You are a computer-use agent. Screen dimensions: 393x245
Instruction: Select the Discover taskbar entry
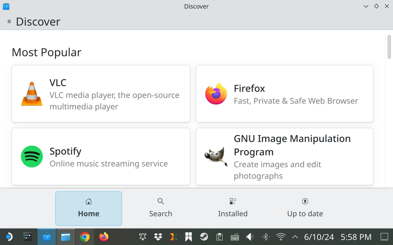click(47, 237)
